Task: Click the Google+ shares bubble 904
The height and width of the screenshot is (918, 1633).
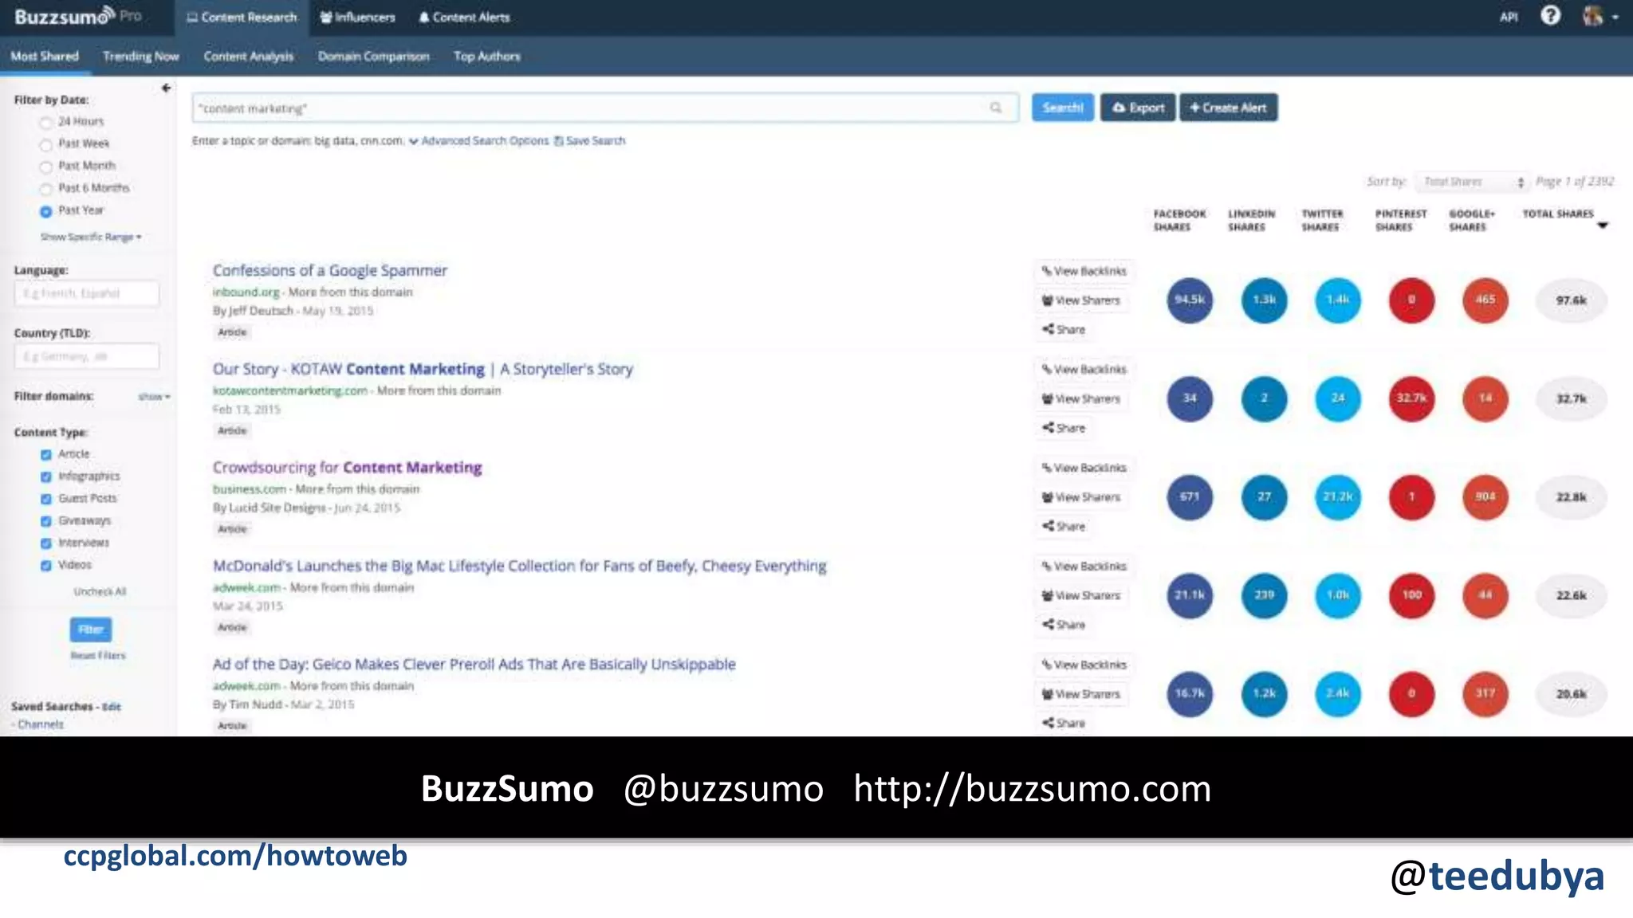Action: (1485, 496)
